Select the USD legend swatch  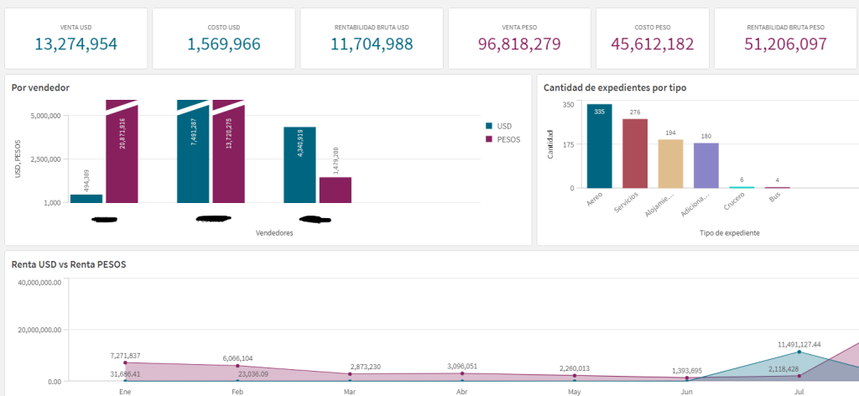click(489, 126)
